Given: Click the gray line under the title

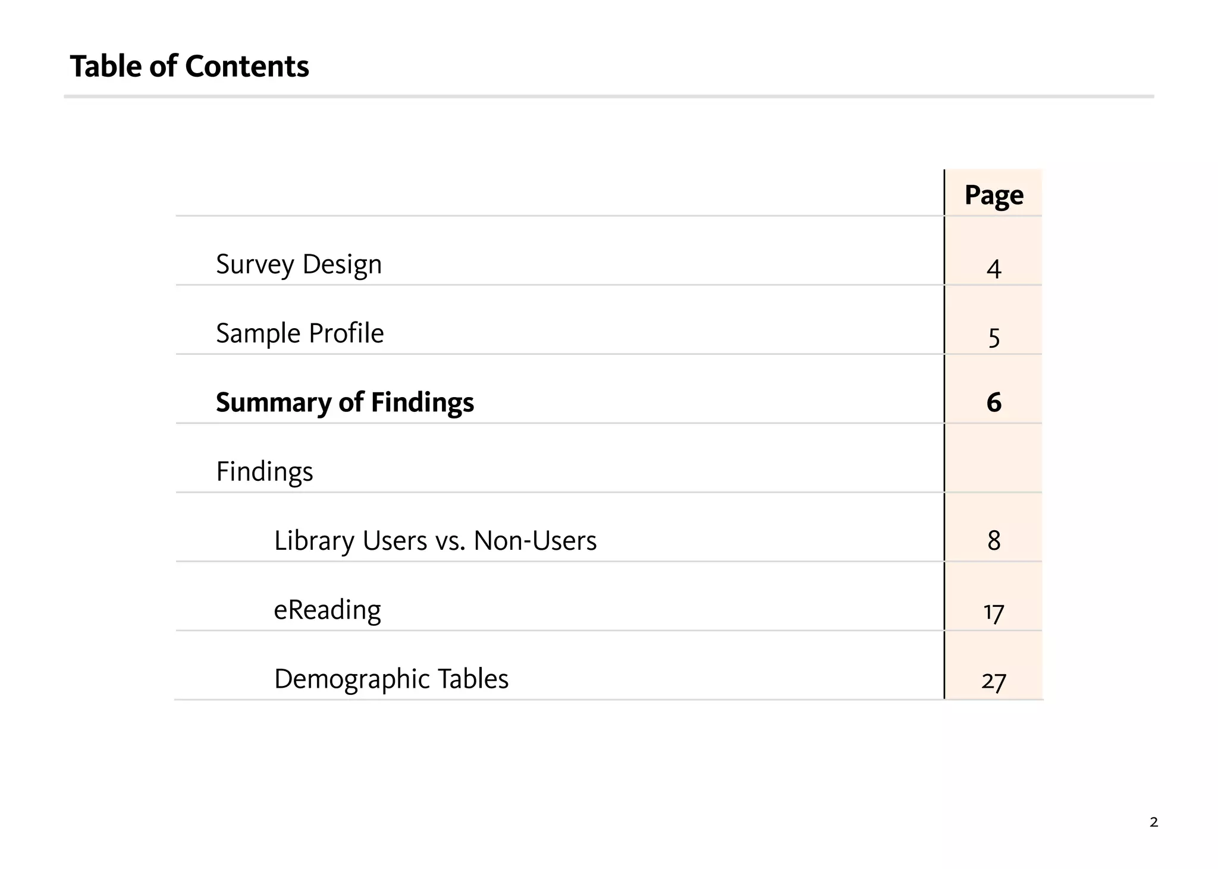Looking at the screenshot, I should click(x=609, y=96).
